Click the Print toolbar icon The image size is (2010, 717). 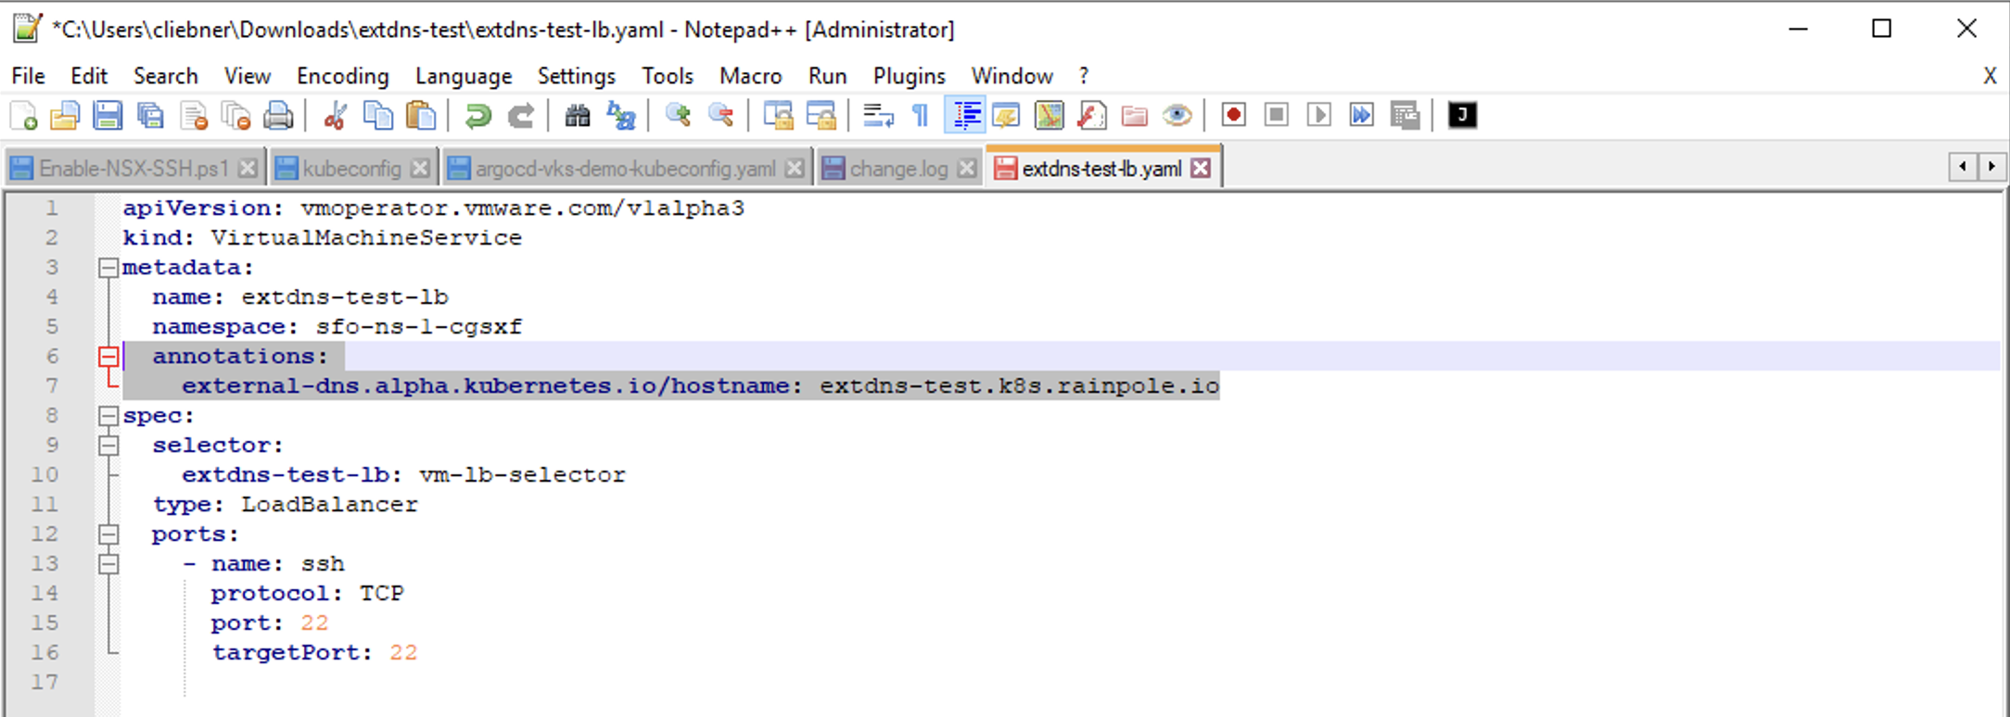pos(278,116)
